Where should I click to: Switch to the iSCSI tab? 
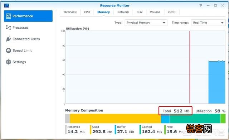(172, 12)
